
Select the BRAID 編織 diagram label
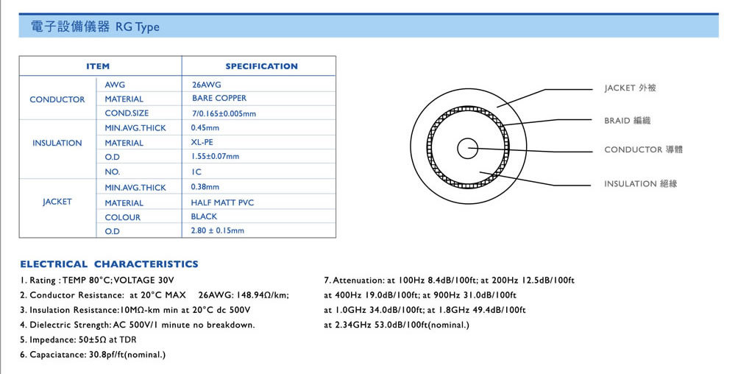[628, 121]
